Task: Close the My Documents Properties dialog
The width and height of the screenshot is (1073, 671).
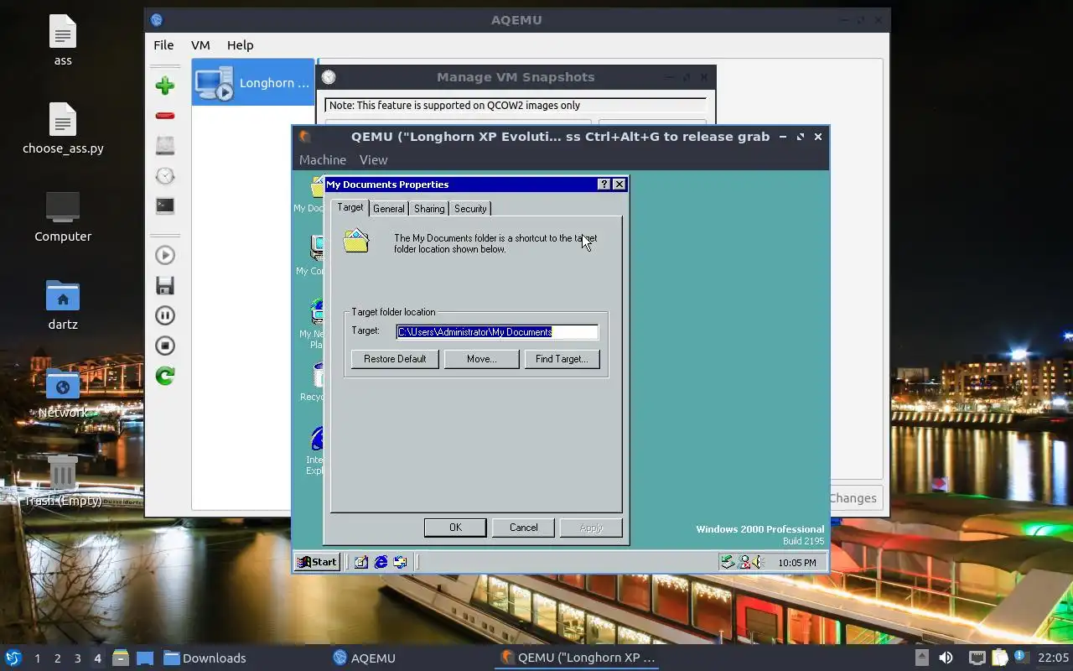Action: (619, 185)
